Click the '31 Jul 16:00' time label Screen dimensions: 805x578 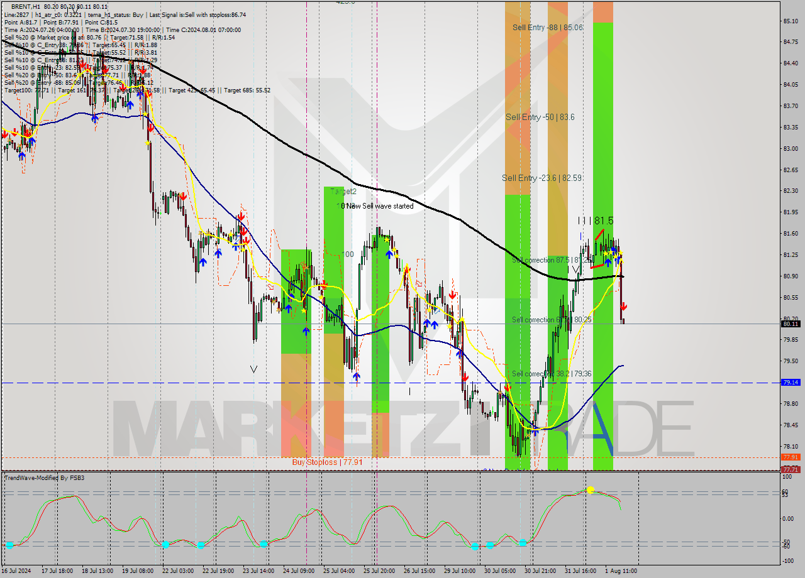[x=581, y=571]
